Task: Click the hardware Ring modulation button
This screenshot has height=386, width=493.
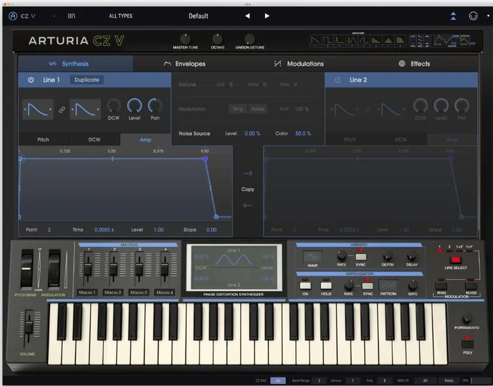Action: pyautogui.click(x=441, y=284)
